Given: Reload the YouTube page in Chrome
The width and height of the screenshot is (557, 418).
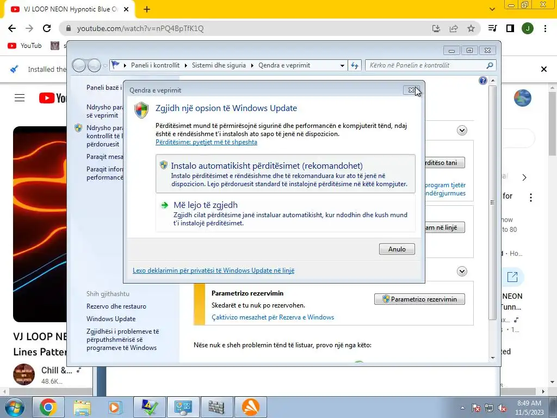Looking at the screenshot, I should [47, 28].
